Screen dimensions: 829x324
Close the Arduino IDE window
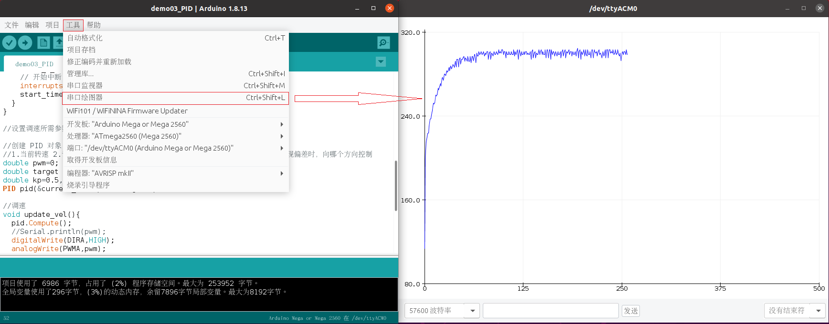(x=390, y=8)
